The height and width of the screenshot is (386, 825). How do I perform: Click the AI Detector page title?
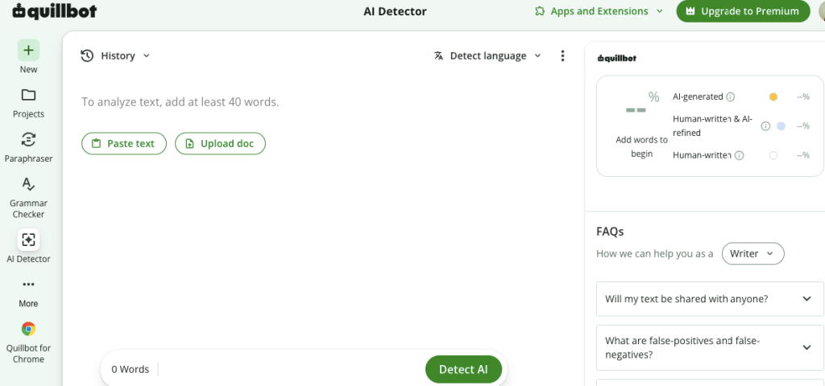tap(395, 11)
